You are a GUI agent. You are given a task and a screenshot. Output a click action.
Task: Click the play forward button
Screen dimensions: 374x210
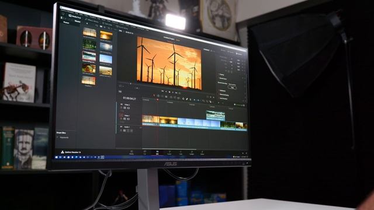click(173, 92)
